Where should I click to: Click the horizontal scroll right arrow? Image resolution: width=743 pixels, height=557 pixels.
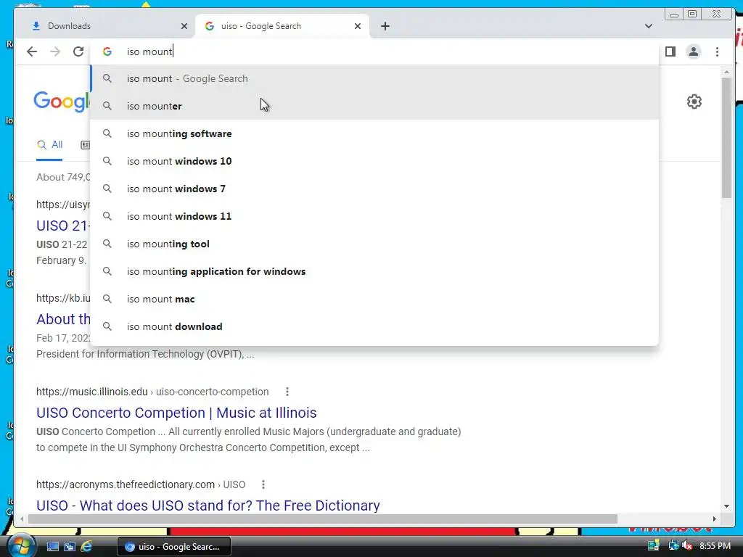click(715, 519)
